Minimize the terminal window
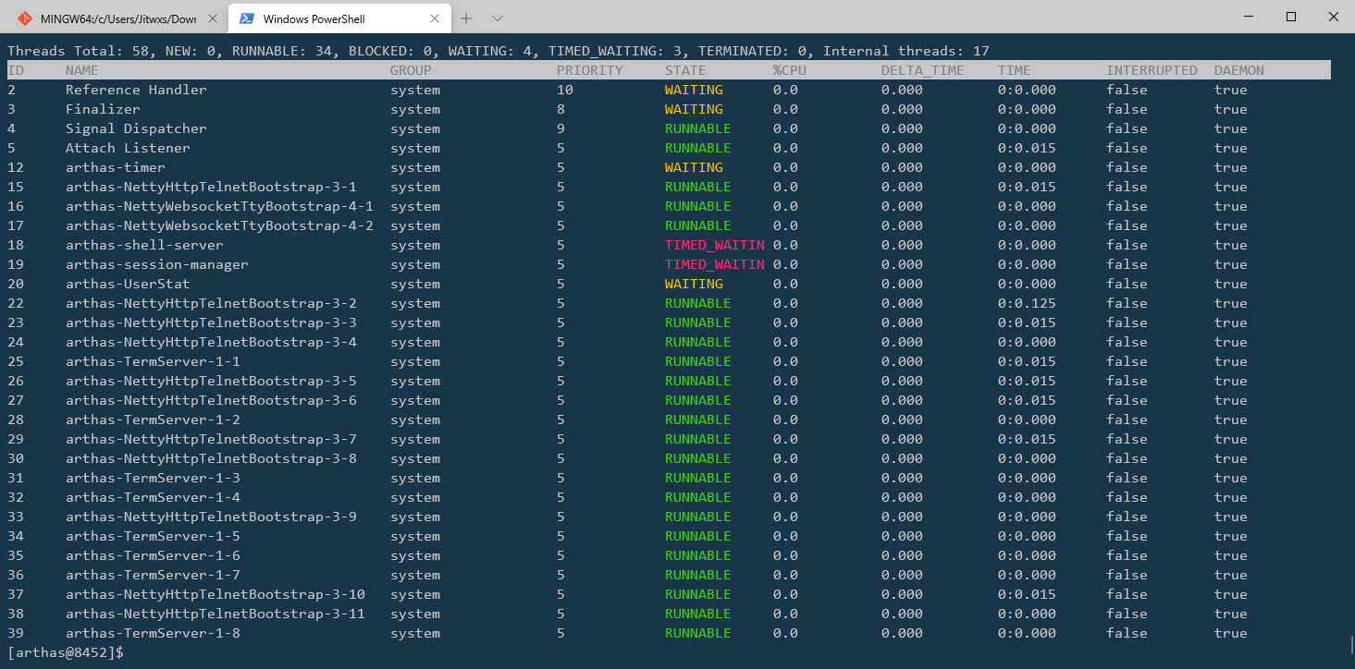The image size is (1355, 669). point(1249,17)
